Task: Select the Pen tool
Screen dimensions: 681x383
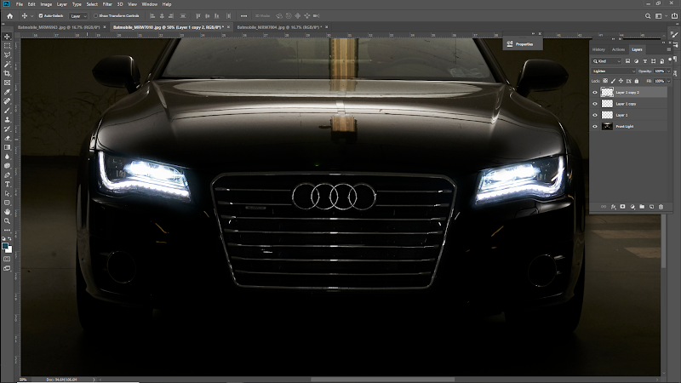Action: pos(7,175)
